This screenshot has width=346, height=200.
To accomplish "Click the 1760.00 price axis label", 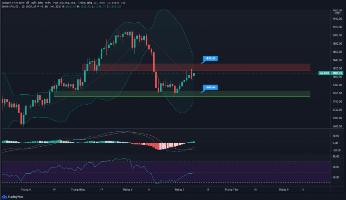I will [337, 93].
